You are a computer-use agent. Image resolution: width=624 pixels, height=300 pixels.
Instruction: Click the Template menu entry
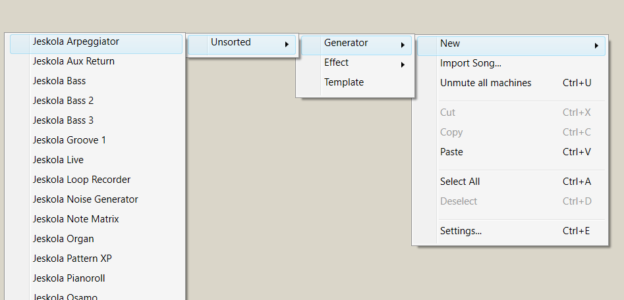[x=344, y=82]
